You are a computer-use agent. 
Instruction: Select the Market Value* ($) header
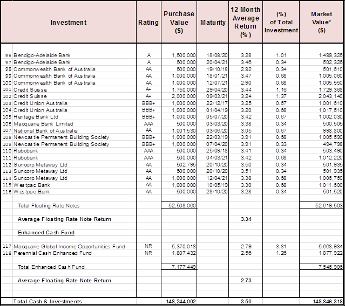[321, 22]
